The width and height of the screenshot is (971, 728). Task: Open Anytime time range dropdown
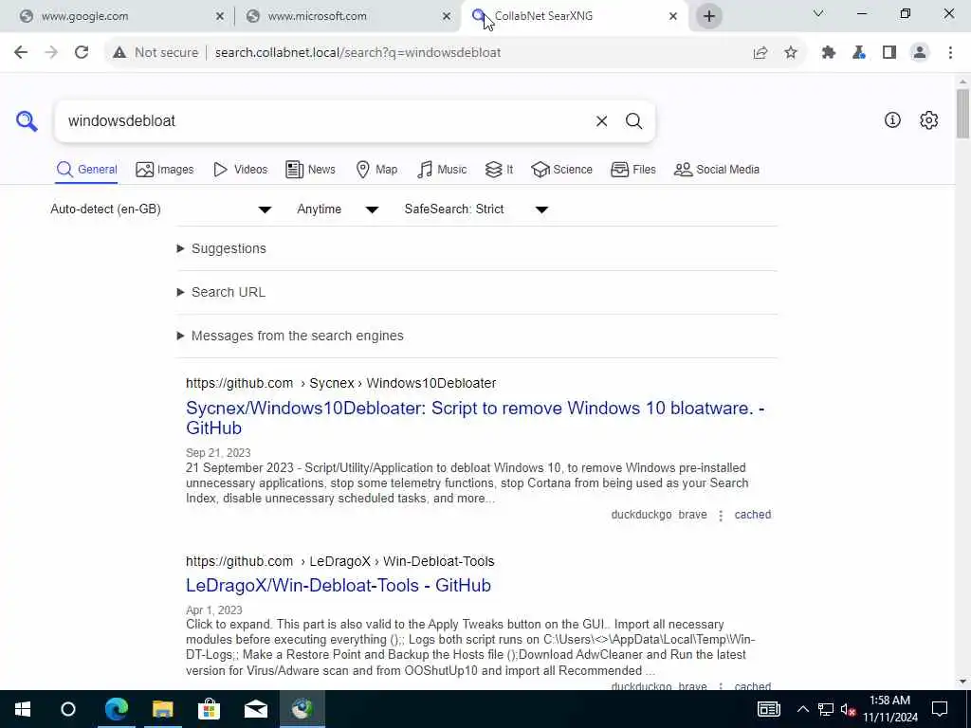pos(337,209)
